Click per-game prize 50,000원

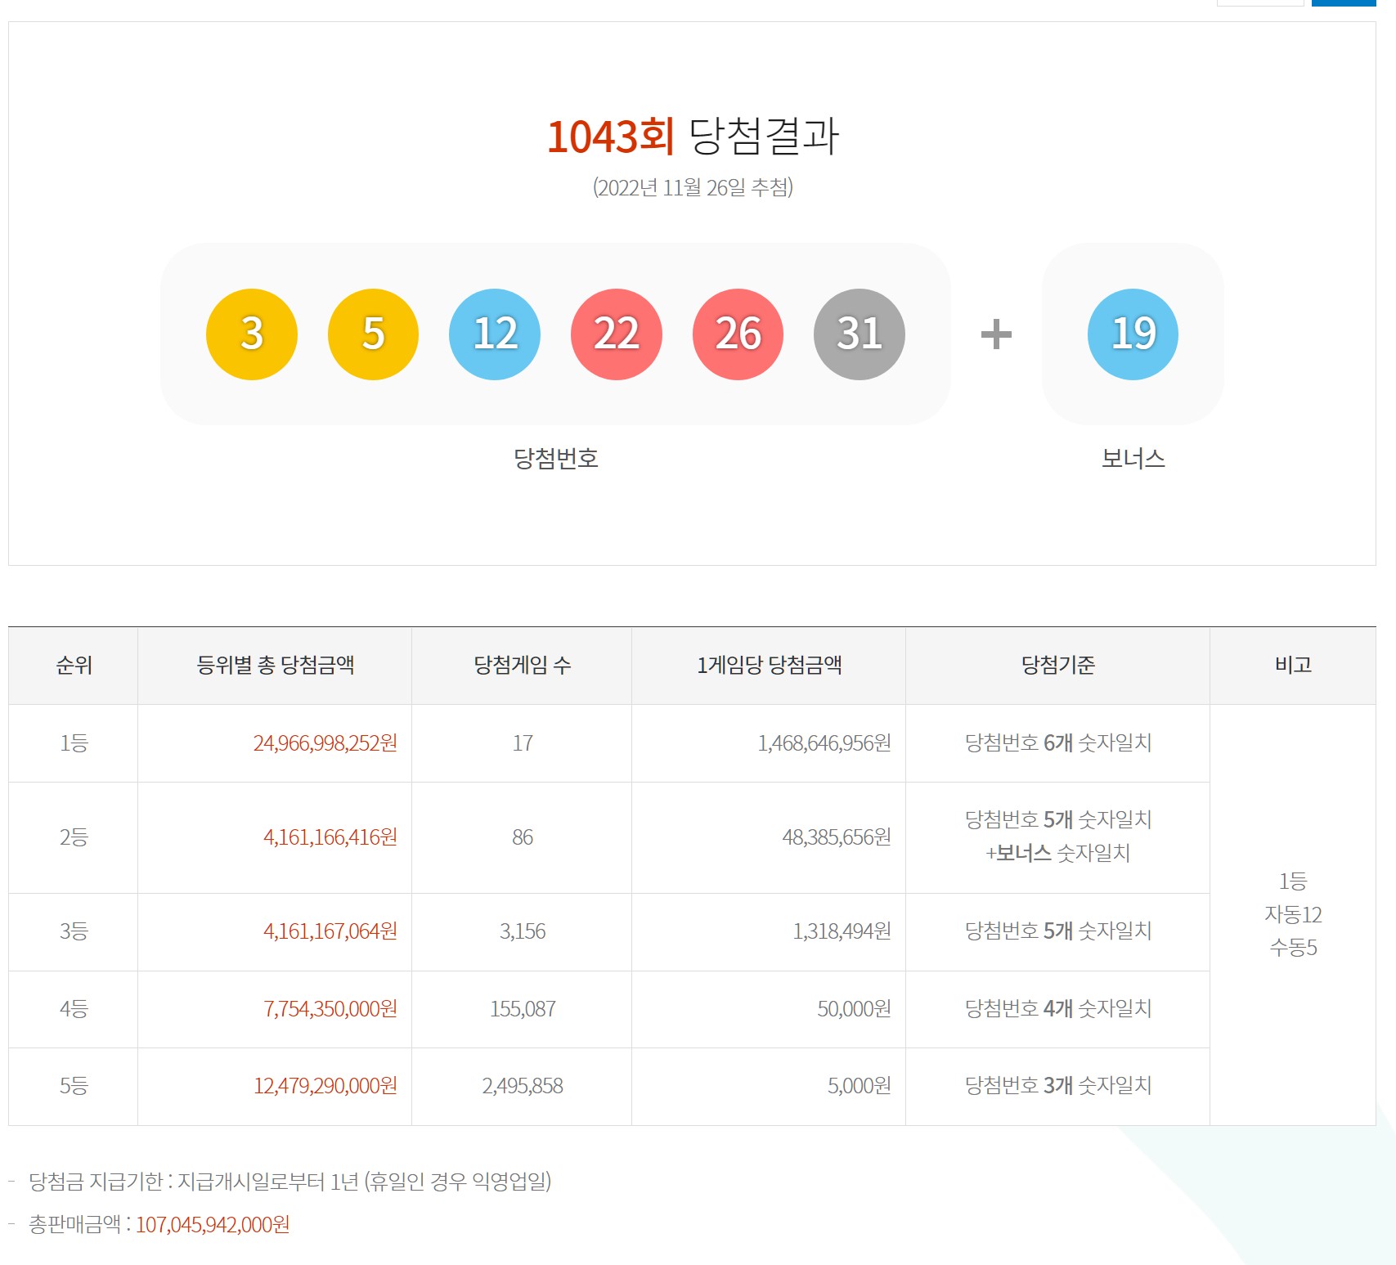855,1008
